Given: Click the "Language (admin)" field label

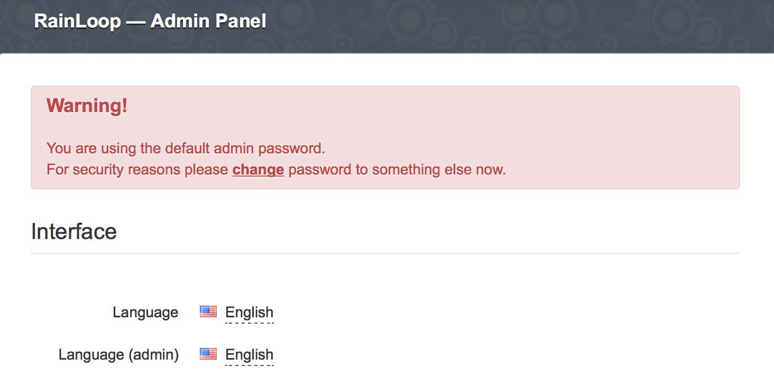Looking at the screenshot, I should point(118,355).
